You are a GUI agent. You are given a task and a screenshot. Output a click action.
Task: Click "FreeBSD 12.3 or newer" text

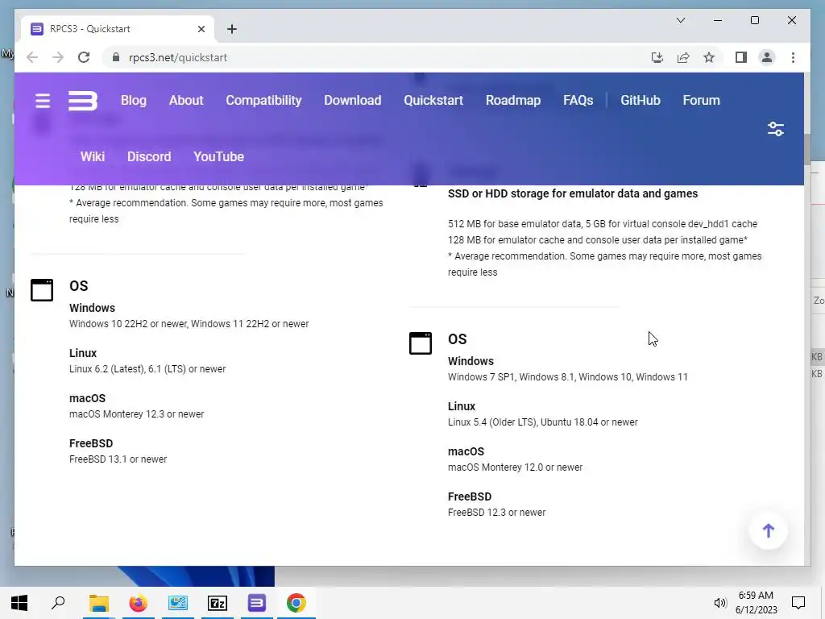(x=496, y=513)
